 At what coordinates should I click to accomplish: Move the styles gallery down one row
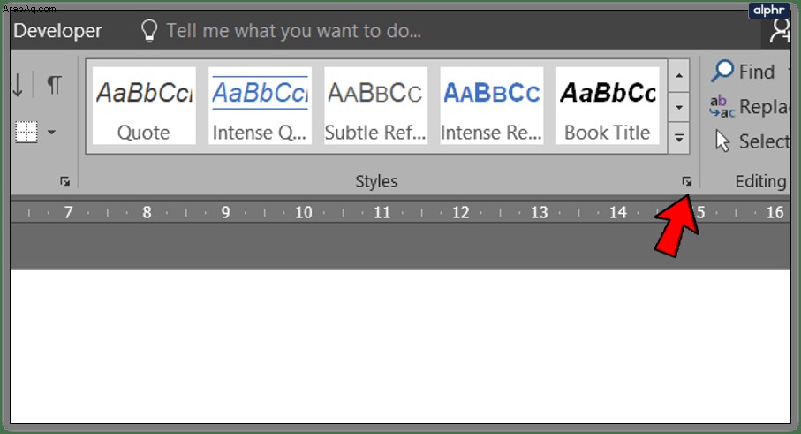[679, 107]
